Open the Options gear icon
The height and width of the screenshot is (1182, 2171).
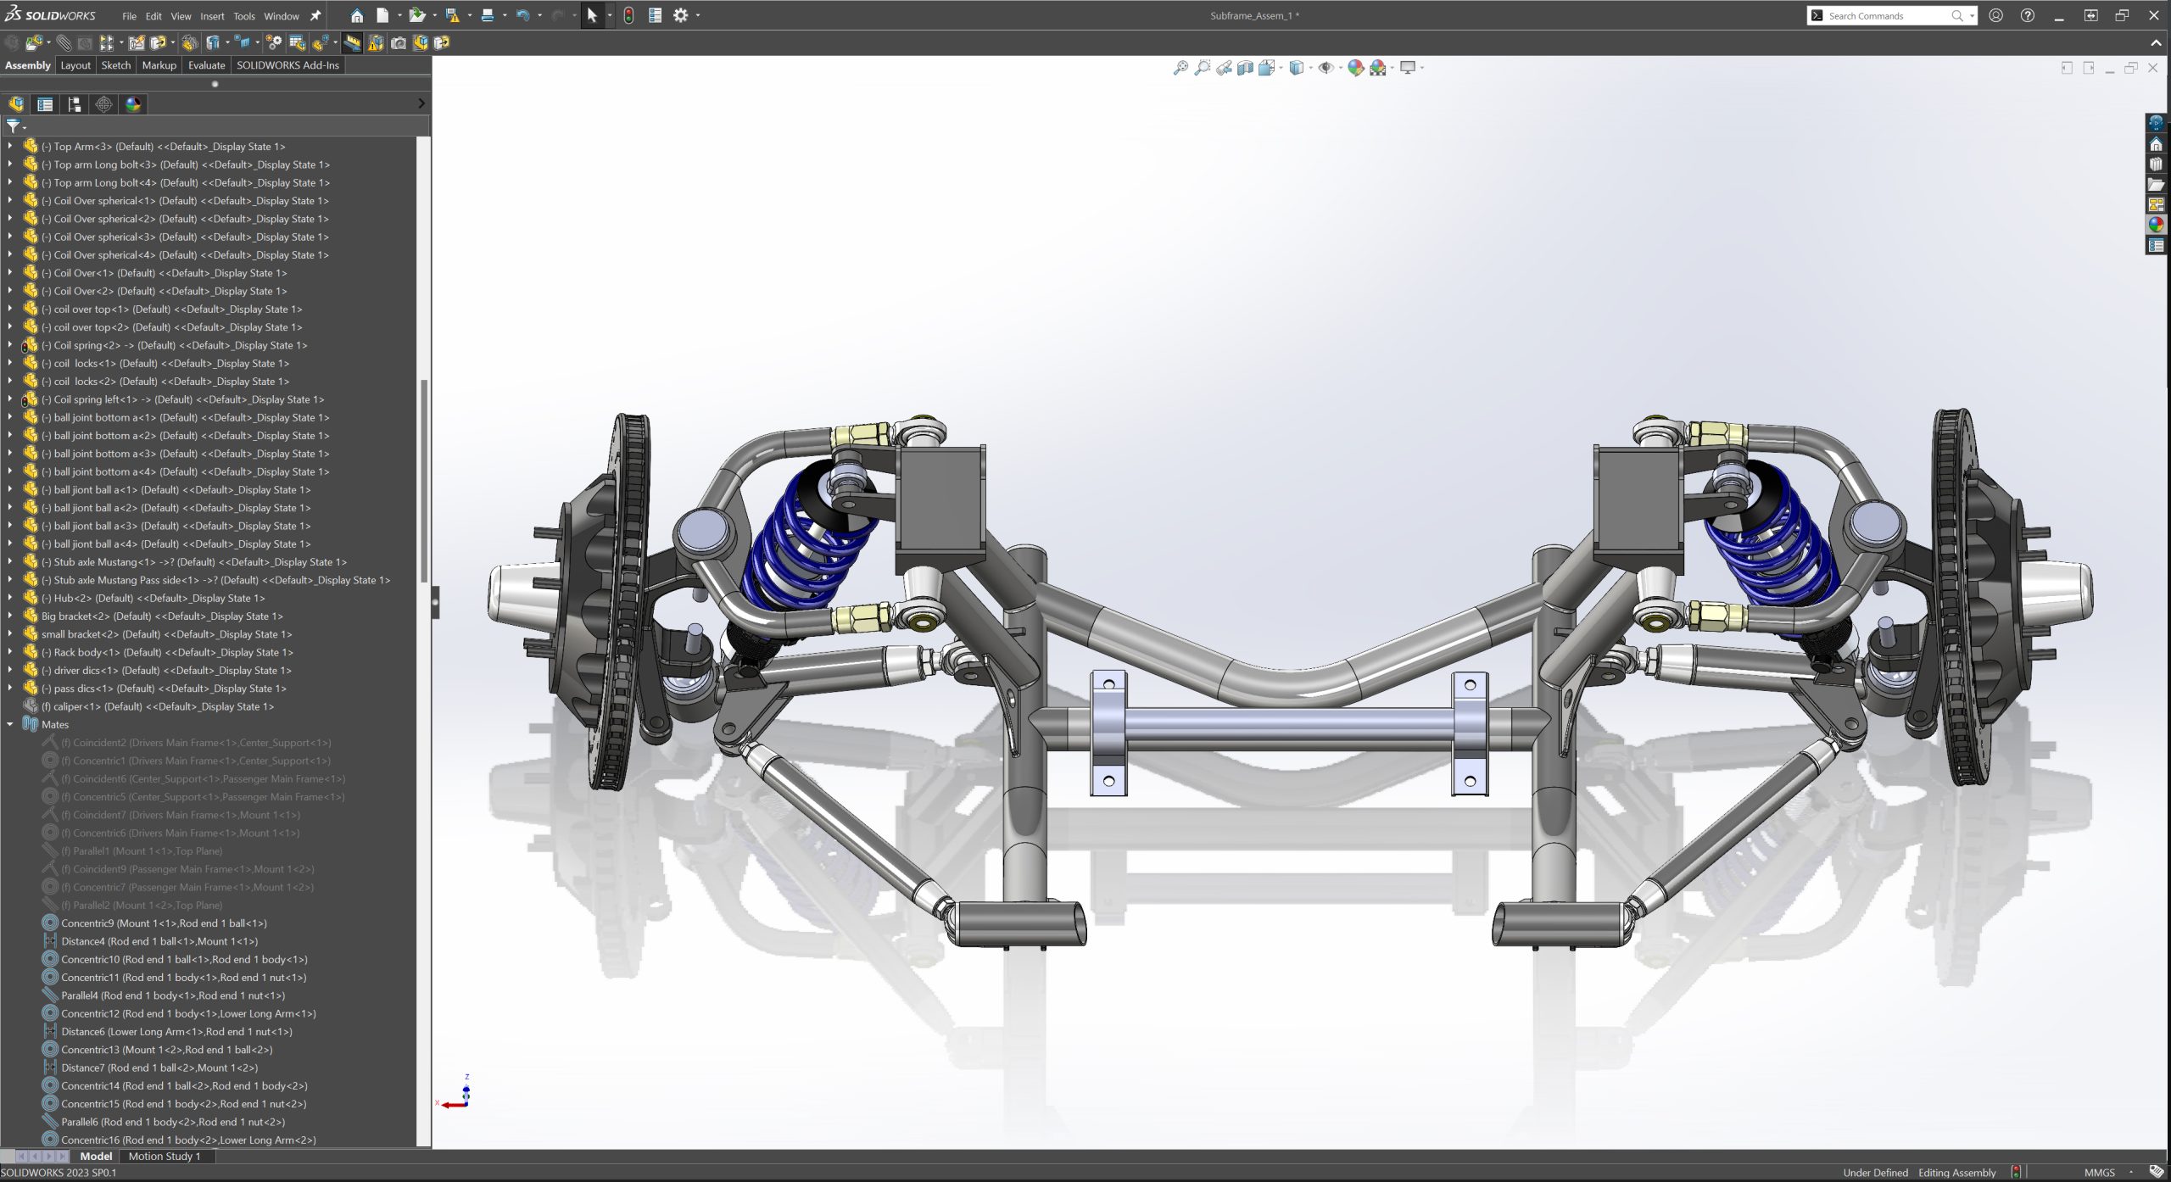[680, 15]
